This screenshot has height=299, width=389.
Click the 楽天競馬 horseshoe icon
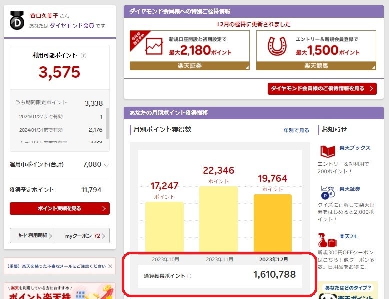[277, 46]
